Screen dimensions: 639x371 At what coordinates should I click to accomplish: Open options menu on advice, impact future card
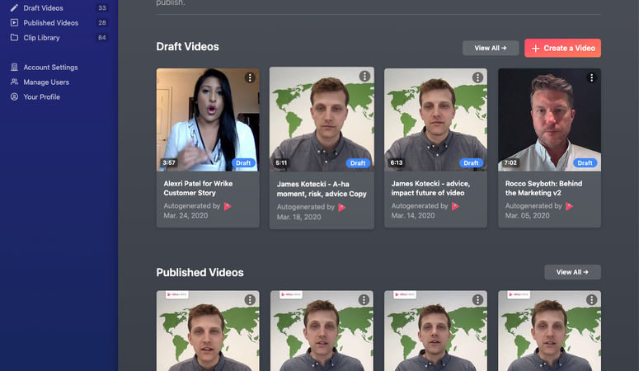(x=477, y=77)
